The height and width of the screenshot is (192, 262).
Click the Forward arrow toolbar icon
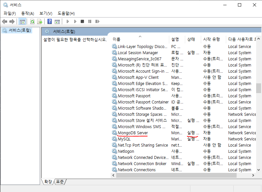(x=12, y=21)
